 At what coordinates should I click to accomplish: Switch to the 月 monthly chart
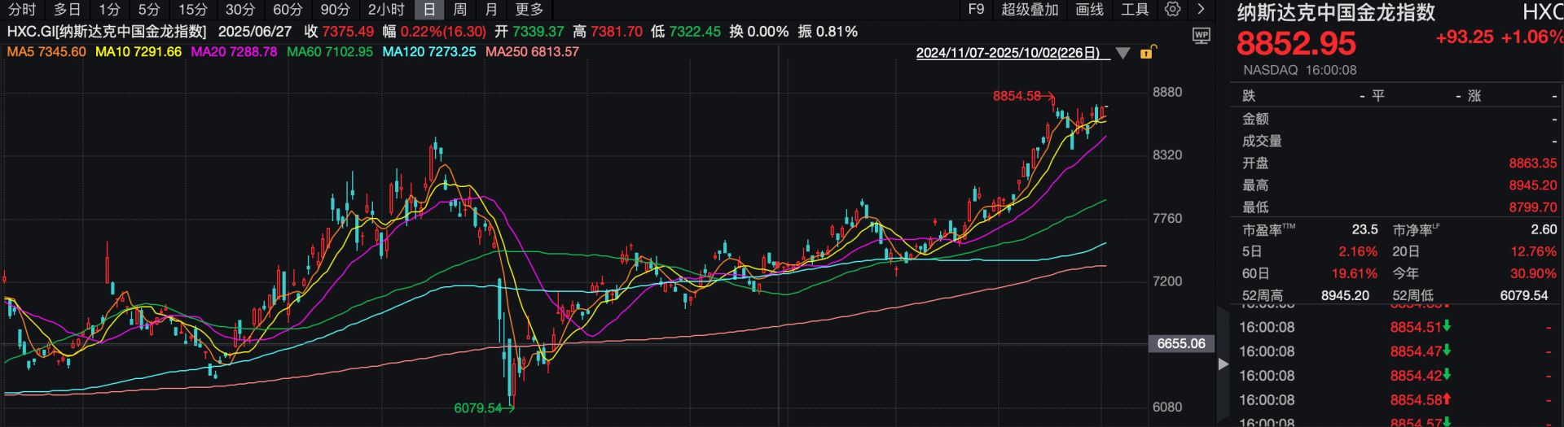491,10
